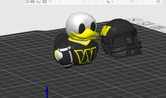Open the Mesh boolean tool
166x98 pixels.
[x=90, y=2]
